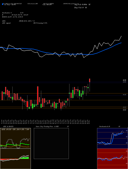128x169 pixels.
Task: Click the 41.33 price axis label
Action: 125,95
